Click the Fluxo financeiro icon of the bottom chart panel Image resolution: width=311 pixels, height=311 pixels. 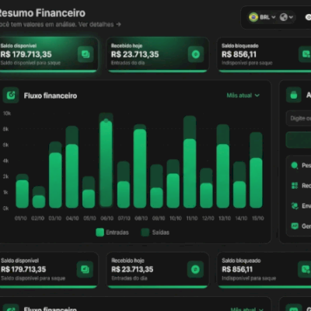coord(11,308)
